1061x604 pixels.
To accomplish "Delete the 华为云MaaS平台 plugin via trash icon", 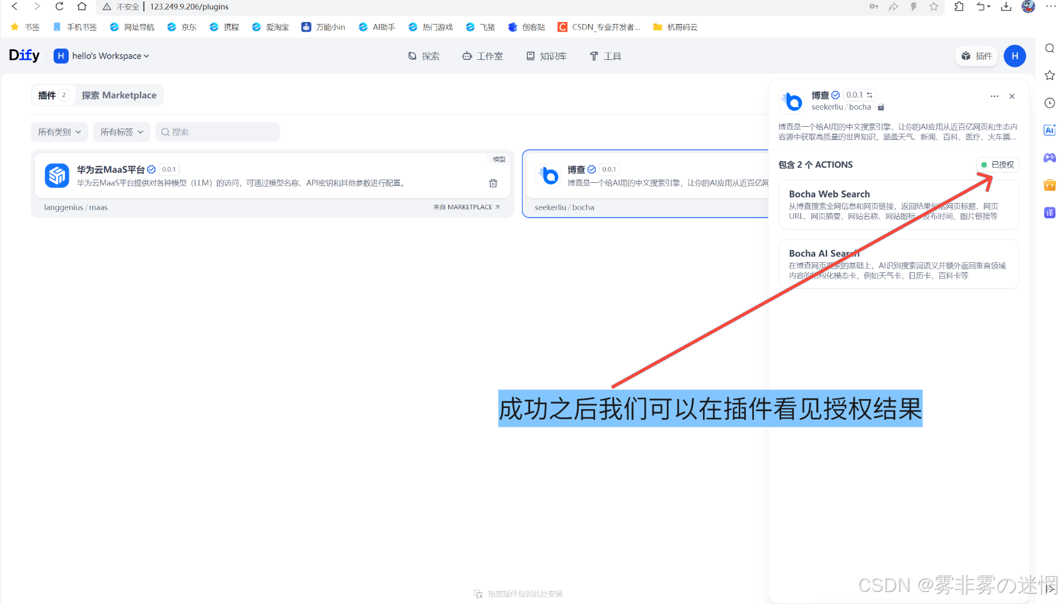I will (493, 183).
